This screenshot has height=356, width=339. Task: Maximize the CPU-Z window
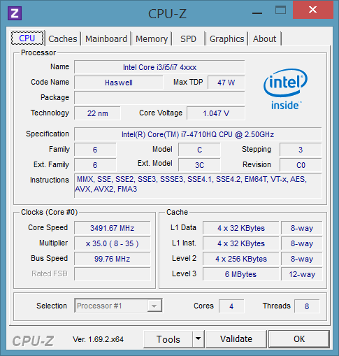[x=280, y=10]
